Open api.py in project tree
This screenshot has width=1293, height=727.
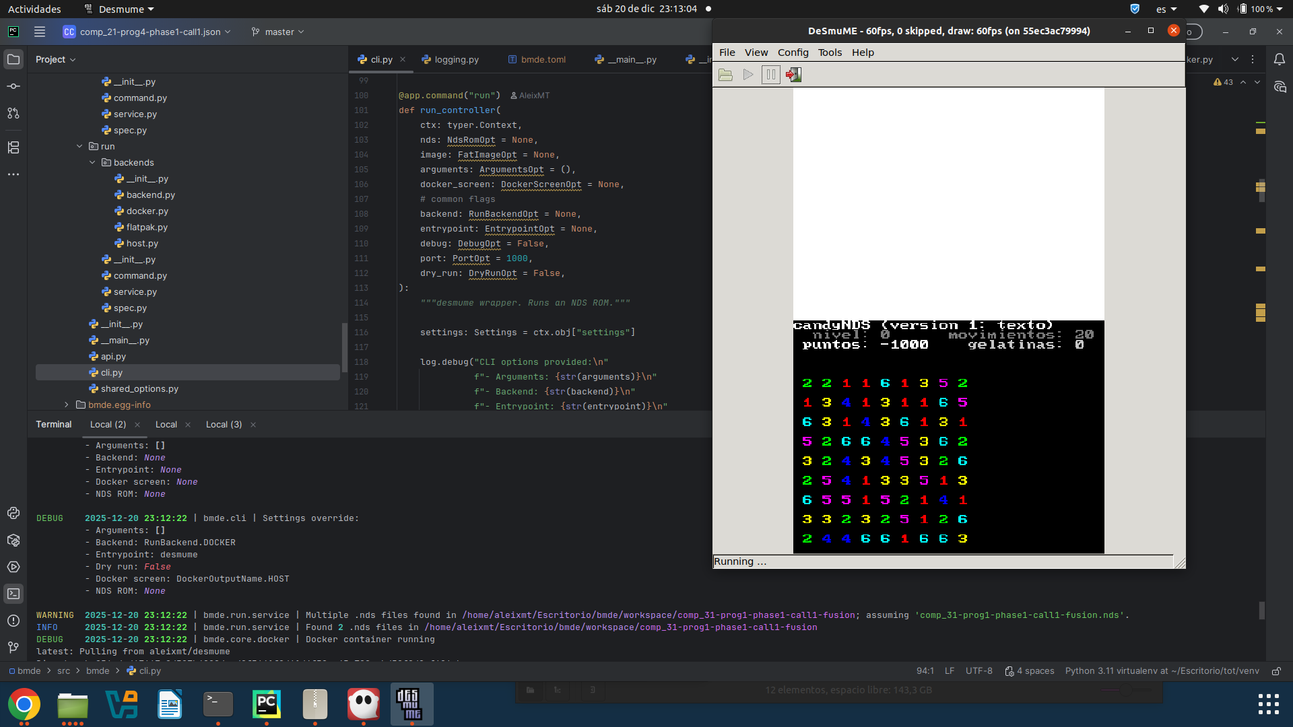click(113, 356)
